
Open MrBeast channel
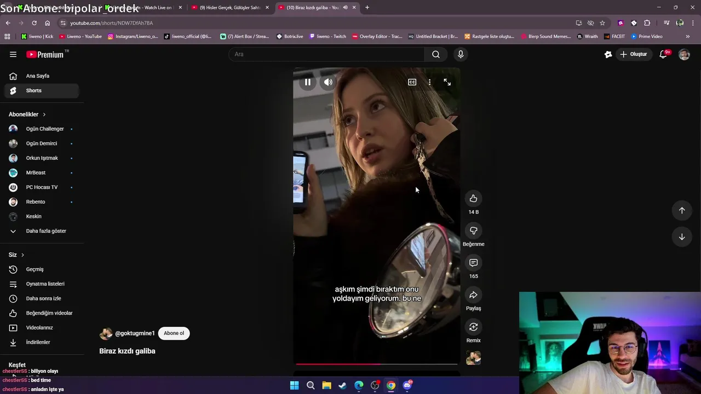coord(42,172)
